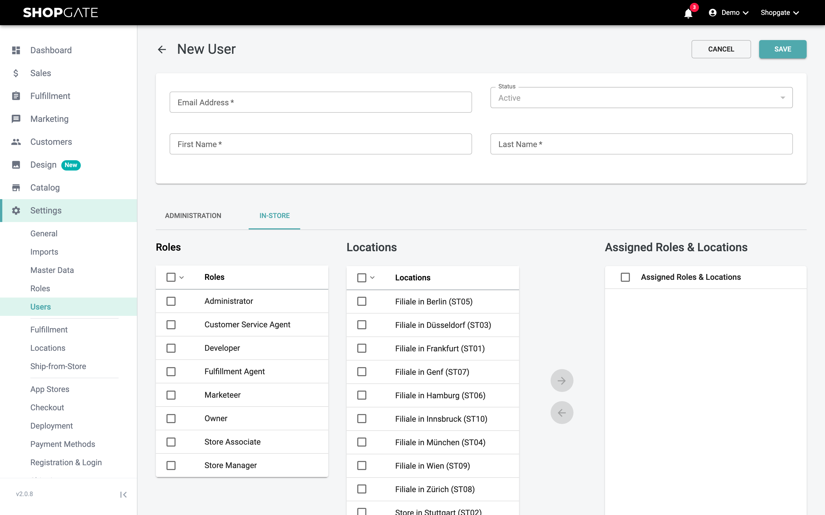Tick the Administrator role checkbox
825x515 pixels.
(x=171, y=301)
